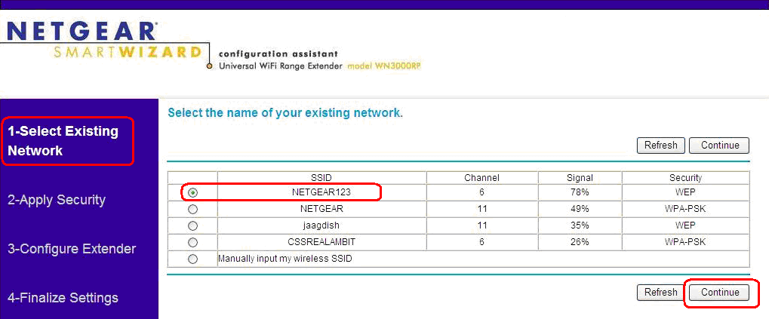Click the Security column header
This screenshot has height=319, width=769.
pyautogui.click(x=686, y=178)
